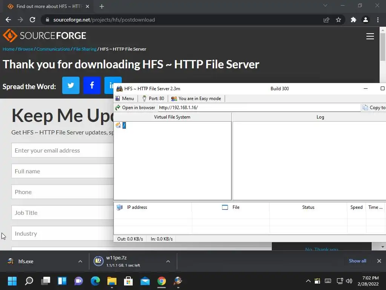Bookmark this page with the star icon
386x290 pixels.
(x=339, y=20)
